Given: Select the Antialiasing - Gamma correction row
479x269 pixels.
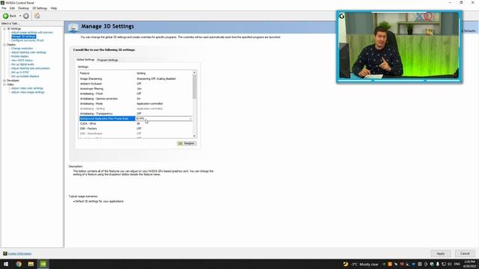Looking at the screenshot, I should (x=136, y=99).
